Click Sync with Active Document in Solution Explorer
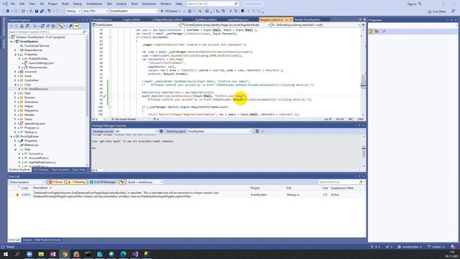Screen dimensions: 460x259 click(x=42, y=26)
